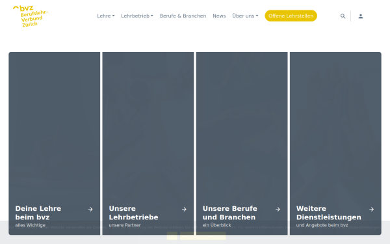Click arrow next to Unsere Berufe und Branchen

[x=278, y=210]
